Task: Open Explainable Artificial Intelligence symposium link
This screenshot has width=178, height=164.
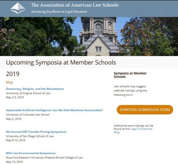Action: click(x=54, y=110)
